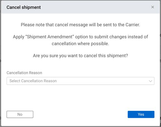
Task: Decline cancellation with the No button
Action: coord(20,114)
